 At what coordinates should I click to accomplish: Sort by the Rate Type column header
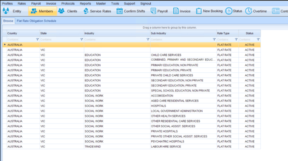tap(228, 33)
